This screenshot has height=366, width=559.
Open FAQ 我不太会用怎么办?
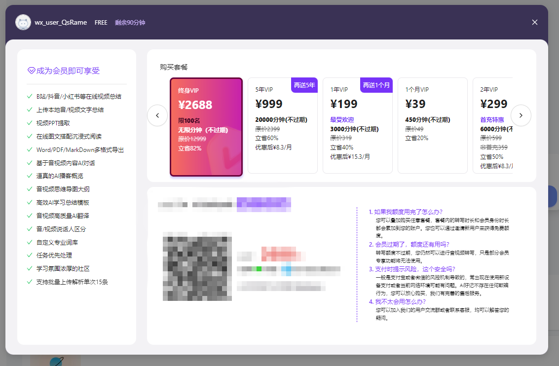pos(400,301)
